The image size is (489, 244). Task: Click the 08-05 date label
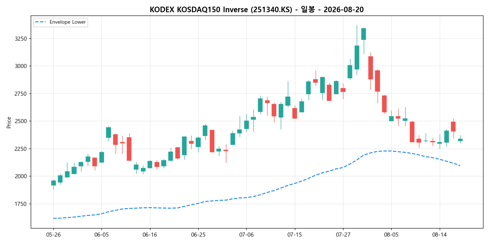391,234
